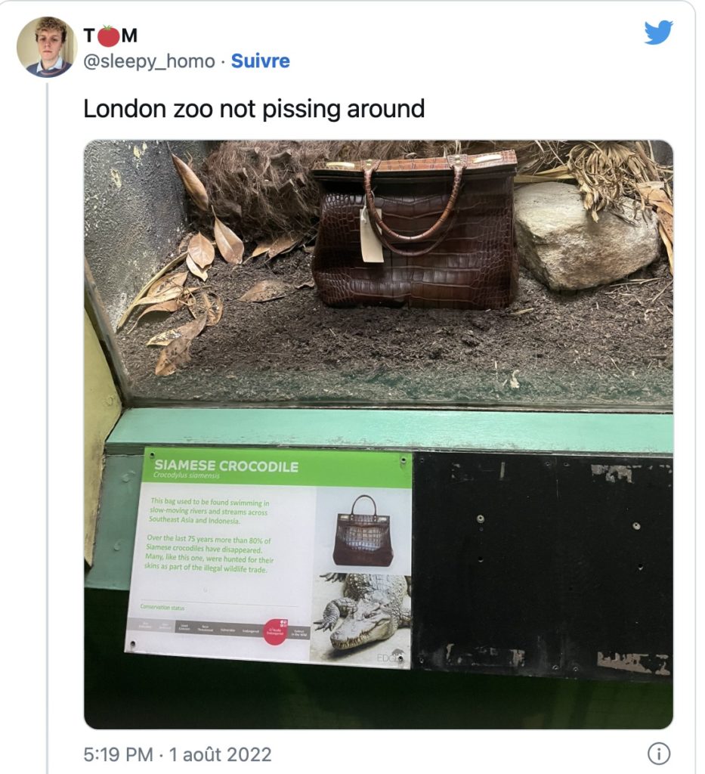The height and width of the screenshot is (774, 705).
Task: Click the sign paragraph about 75 years
Action: coord(209,554)
